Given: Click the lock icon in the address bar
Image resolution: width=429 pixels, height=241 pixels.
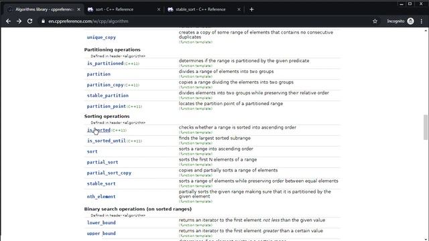Looking at the screenshot, I should coord(43,21).
